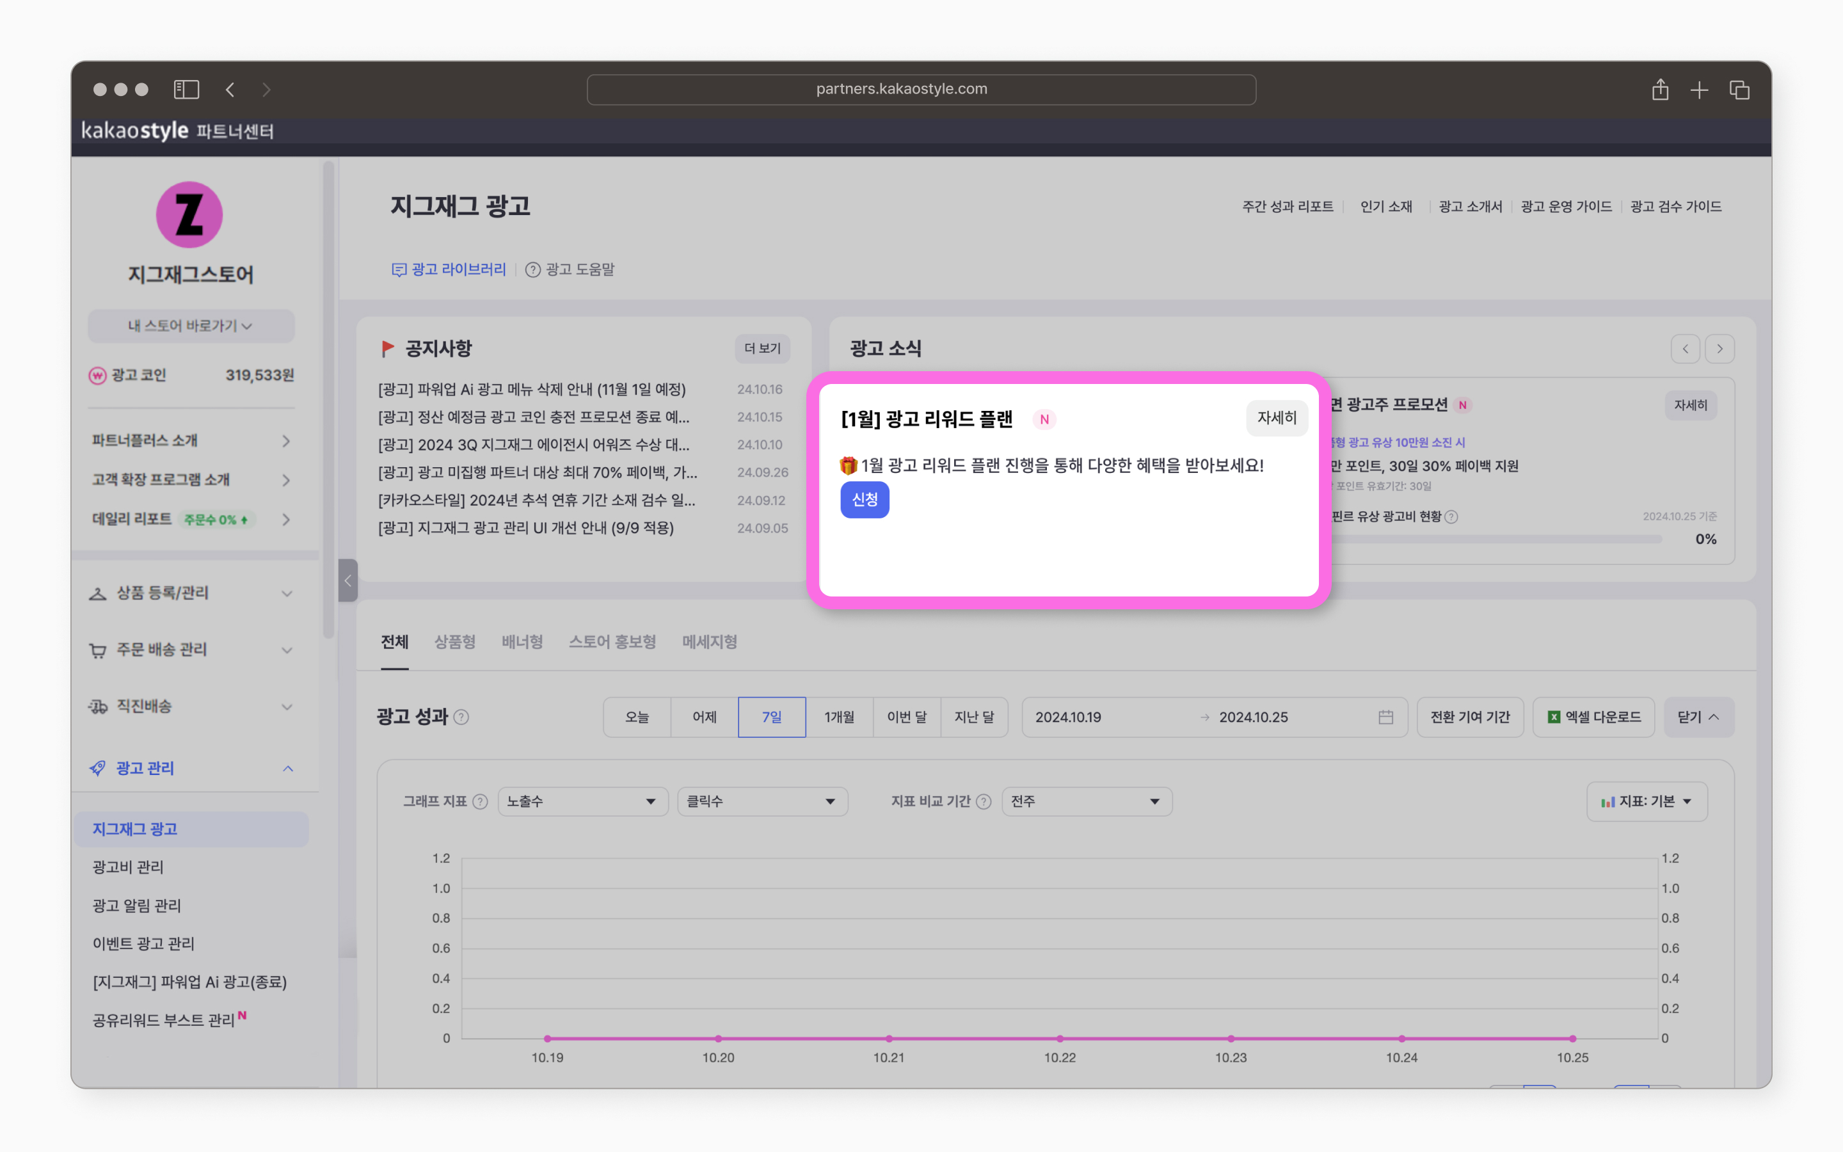1843x1152 pixels.
Task: Select the 오늘 period option
Action: point(637,717)
